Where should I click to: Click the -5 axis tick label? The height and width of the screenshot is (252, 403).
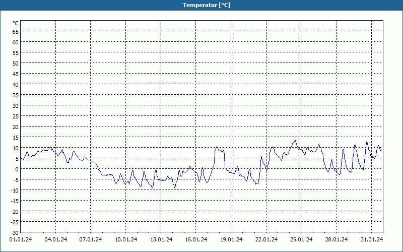(16, 180)
